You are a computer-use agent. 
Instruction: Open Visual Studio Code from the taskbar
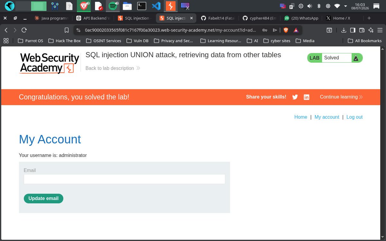pyautogui.click(x=156, y=6)
